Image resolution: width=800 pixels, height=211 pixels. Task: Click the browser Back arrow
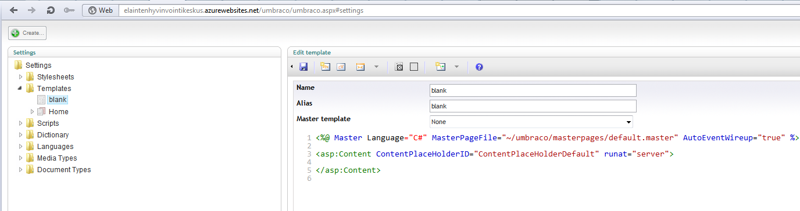click(x=14, y=10)
